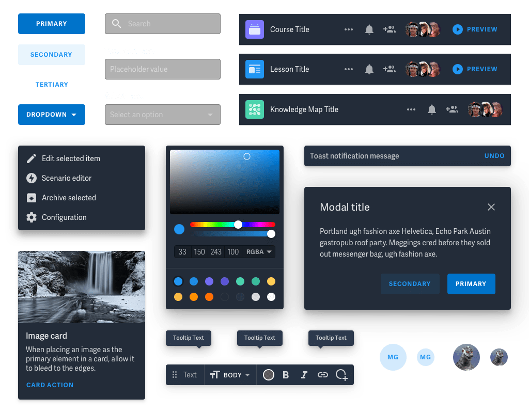Click the current color preview circle
The width and height of the screenshot is (529, 413).
(179, 229)
